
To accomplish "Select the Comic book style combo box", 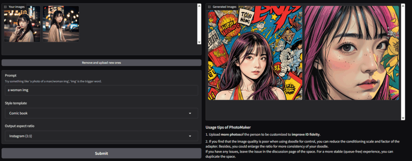I will [x=101, y=113].
